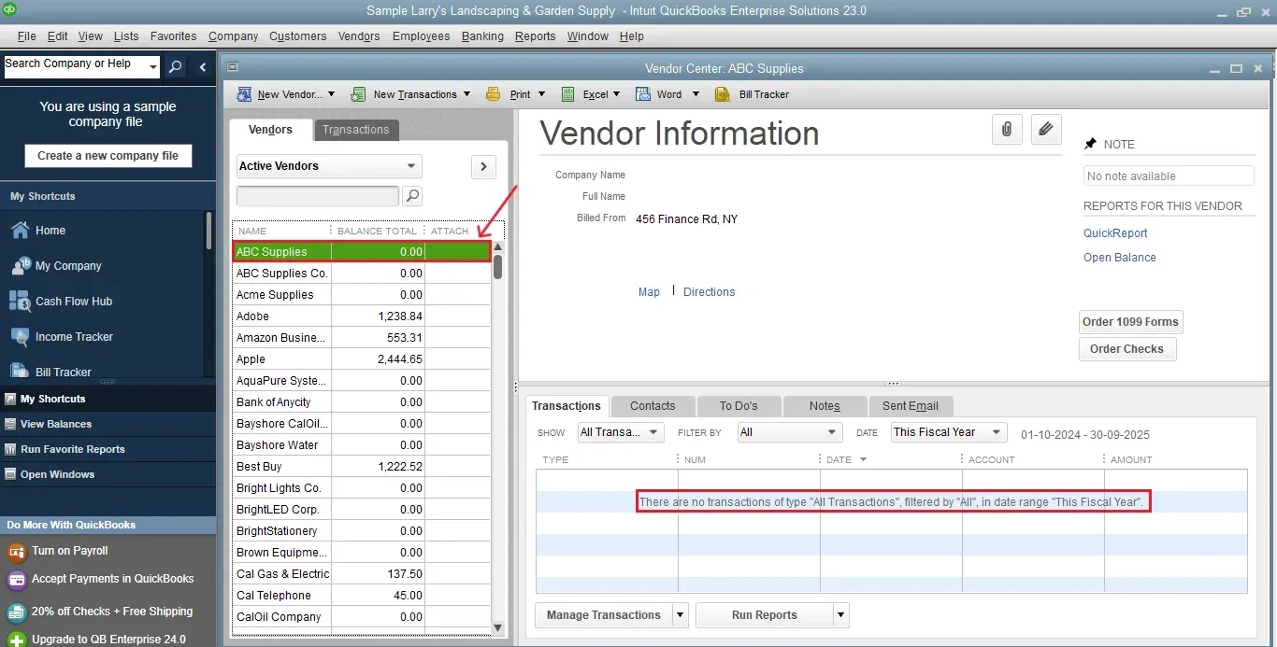
Task: Expand the Run Reports dropdown arrow
Action: (839, 615)
